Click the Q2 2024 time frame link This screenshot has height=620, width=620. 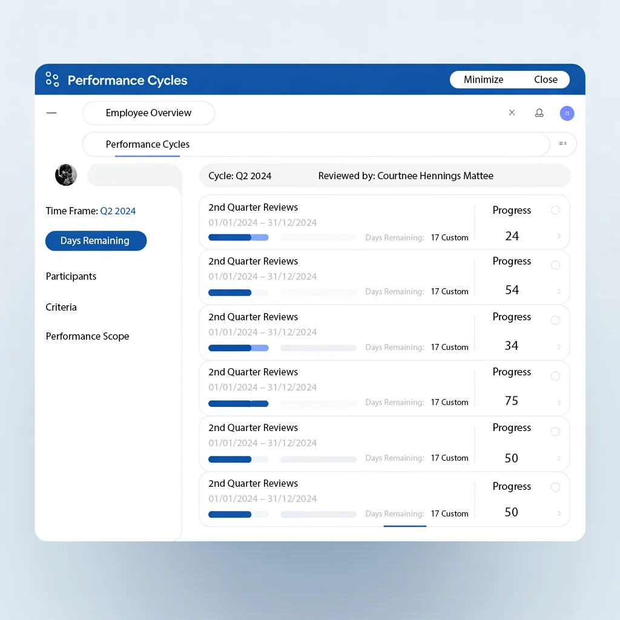[x=118, y=211]
